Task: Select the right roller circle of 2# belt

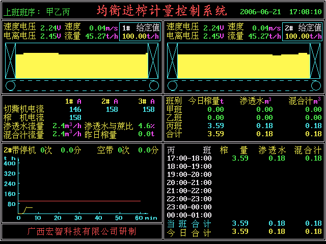Action: (316, 86)
